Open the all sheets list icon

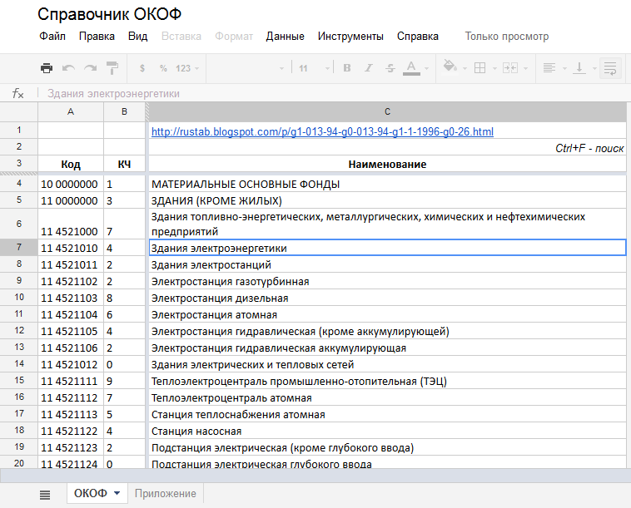(45, 495)
